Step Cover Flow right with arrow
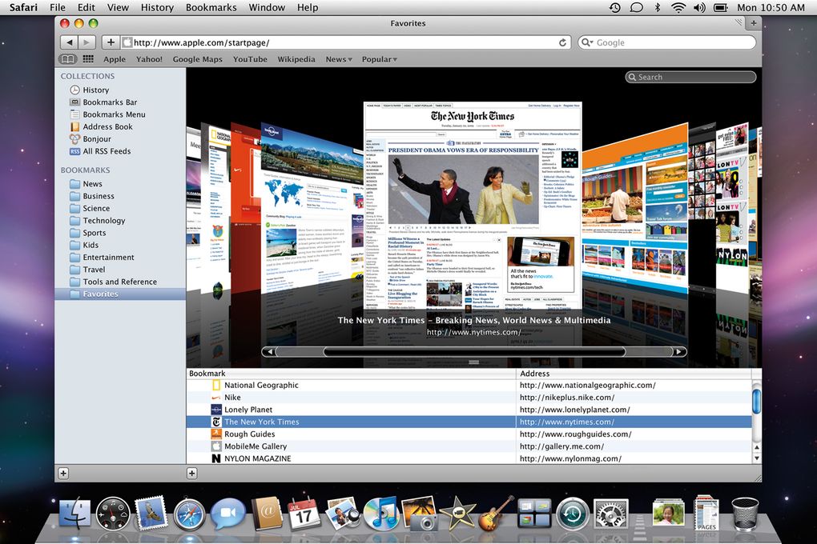Viewport: 817px width, 544px height. click(678, 352)
